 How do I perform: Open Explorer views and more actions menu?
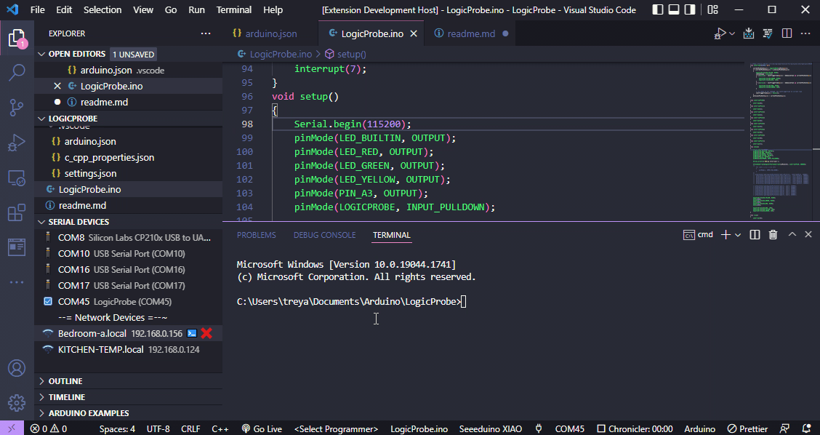pos(206,33)
